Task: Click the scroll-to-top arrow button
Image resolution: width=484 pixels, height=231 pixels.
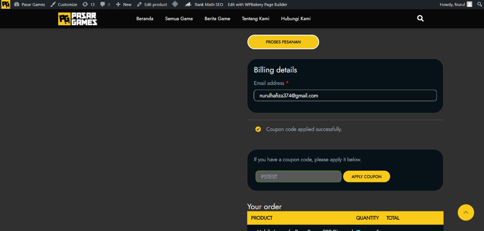Action: (x=465, y=213)
